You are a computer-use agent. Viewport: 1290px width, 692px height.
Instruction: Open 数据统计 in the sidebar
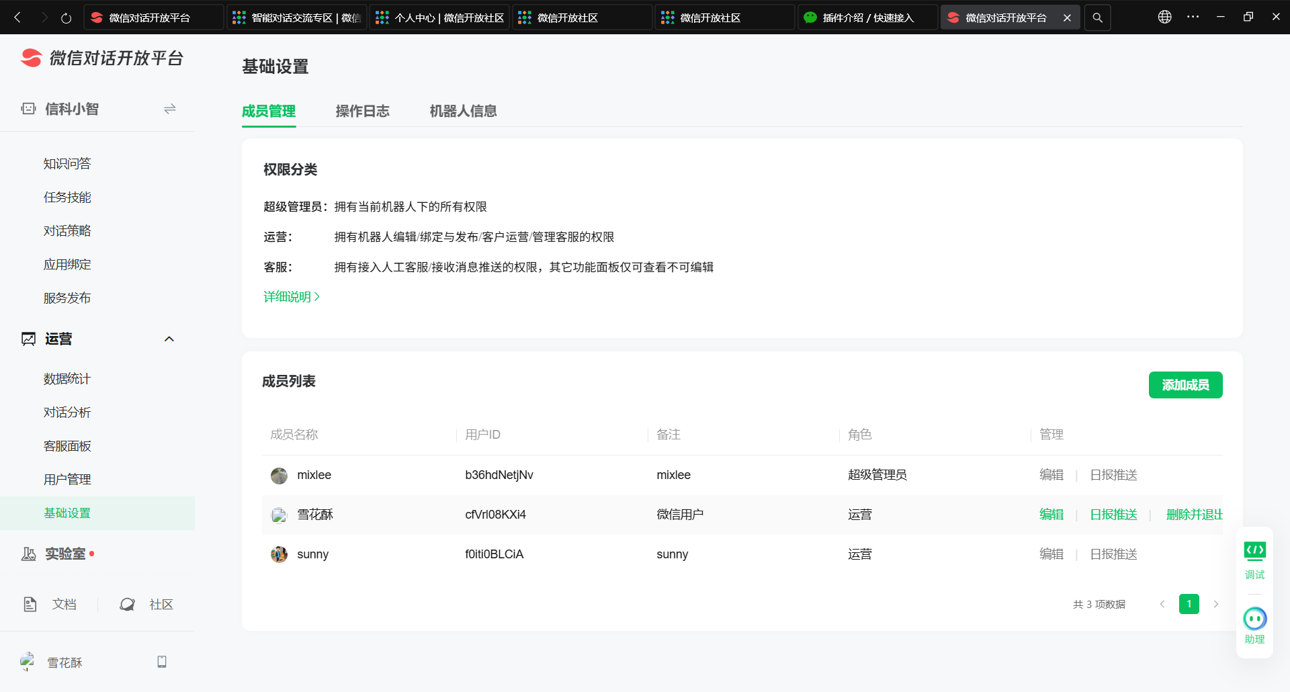tap(67, 379)
